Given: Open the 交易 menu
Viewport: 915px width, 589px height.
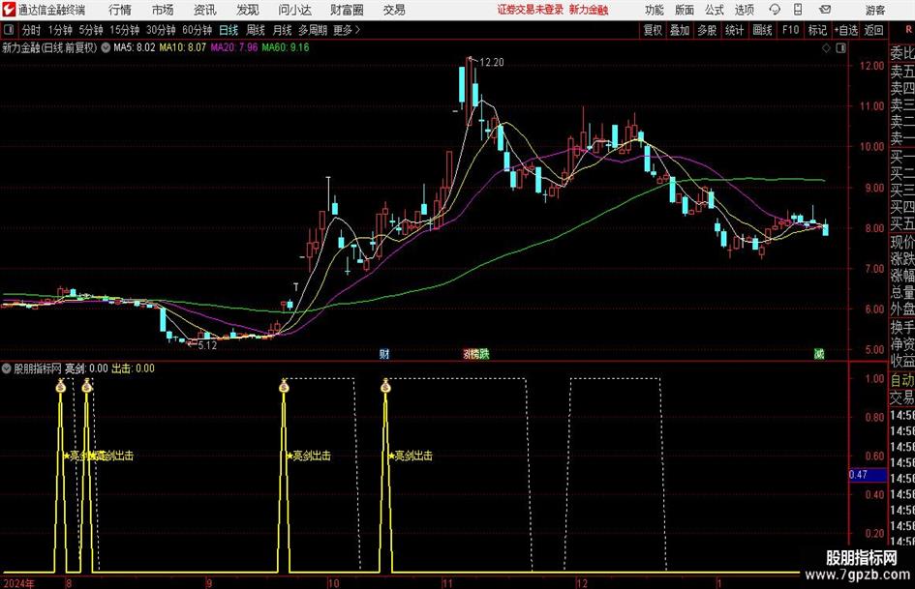Looking at the screenshot, I should tap(394, 10).
